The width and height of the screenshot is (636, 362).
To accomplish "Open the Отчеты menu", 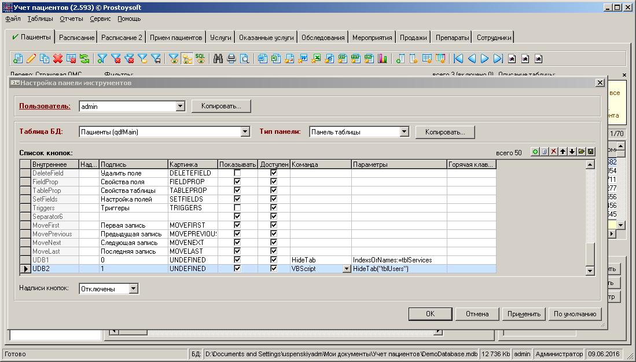I will (x=71, y=19).
